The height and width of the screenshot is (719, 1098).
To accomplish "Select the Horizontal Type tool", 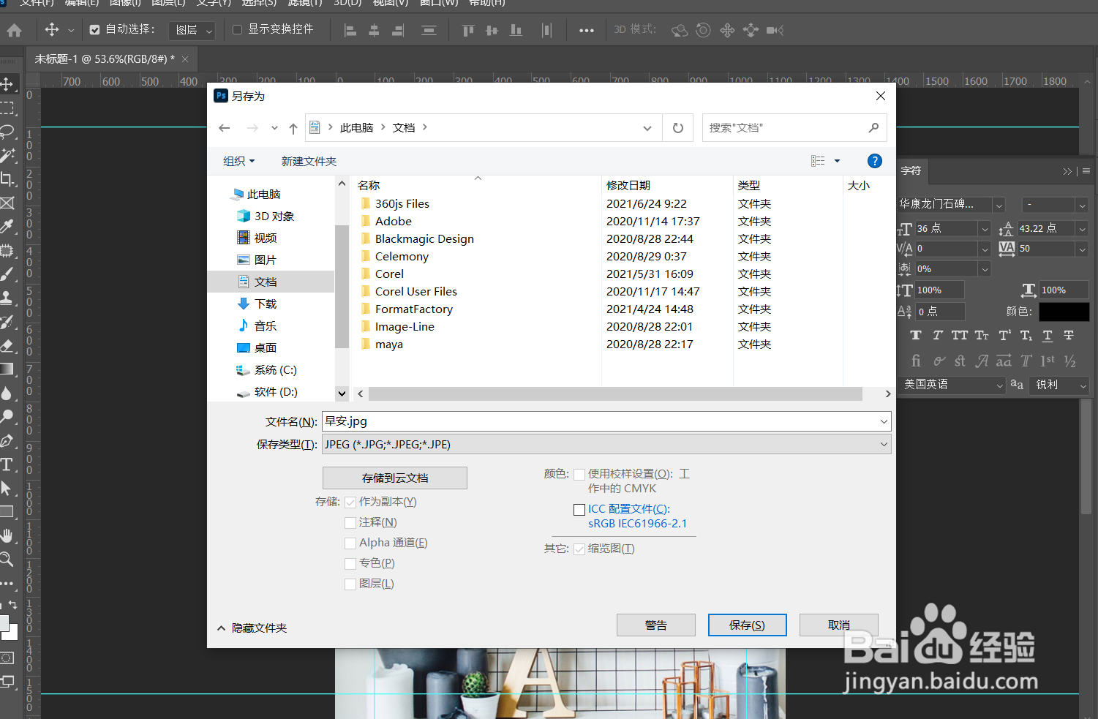I will (7, 464).
